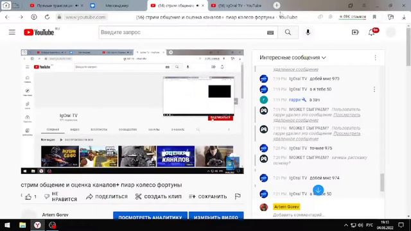Viewport: 411px width, 231px height.
Task: Open File Explorer from taskbar
Action: [22, 225]
